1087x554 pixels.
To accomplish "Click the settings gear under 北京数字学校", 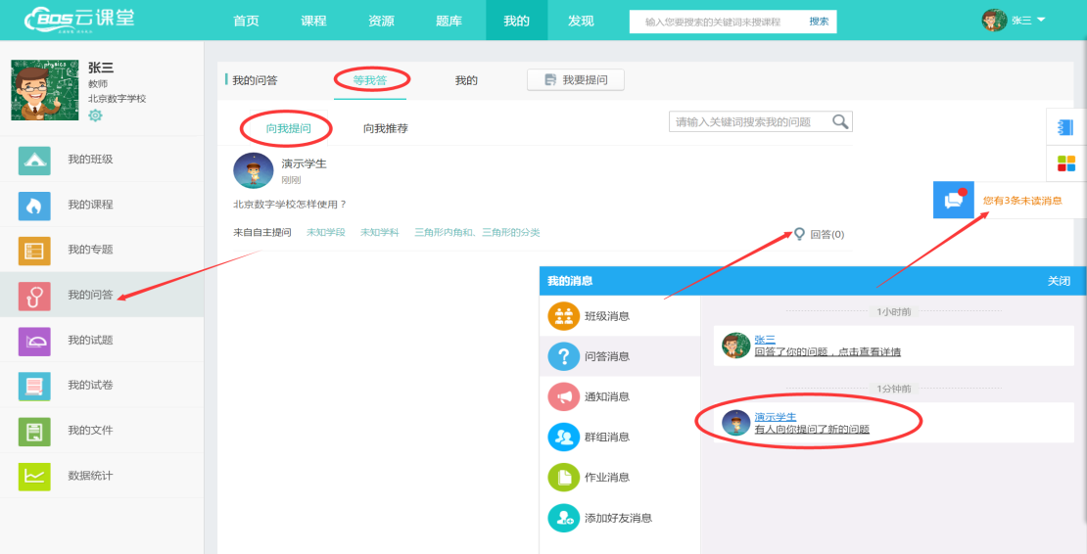I will click(x=95, y=115).
